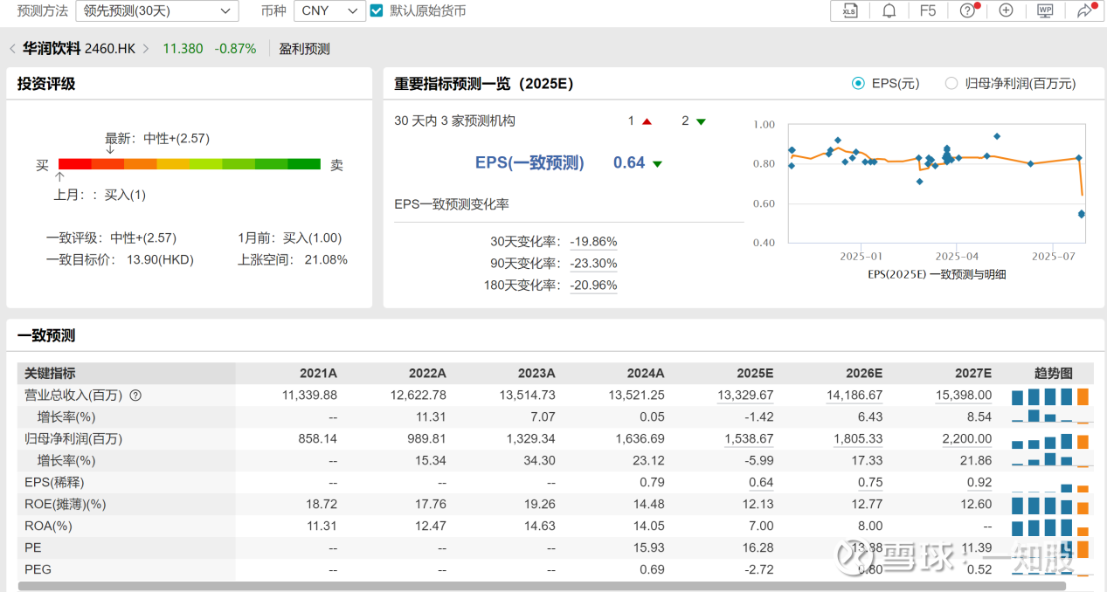Open 2025E revenue forecast 13,329.67
This screenshot has width=1107, height=592.
745,396
